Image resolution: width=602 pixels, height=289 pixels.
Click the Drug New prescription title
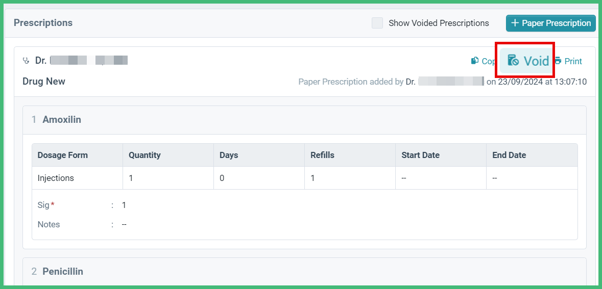[x=44, y=81]
